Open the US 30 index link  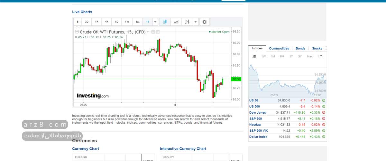[253, 100]
